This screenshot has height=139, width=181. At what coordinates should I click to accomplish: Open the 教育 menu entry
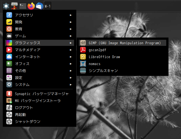[x=40, y=29]
